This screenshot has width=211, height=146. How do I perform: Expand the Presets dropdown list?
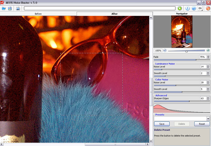point(208,119)
